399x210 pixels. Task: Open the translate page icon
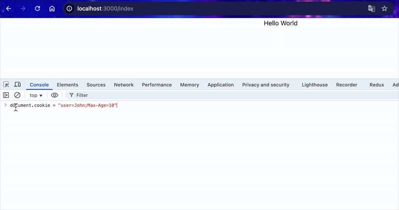371,8
